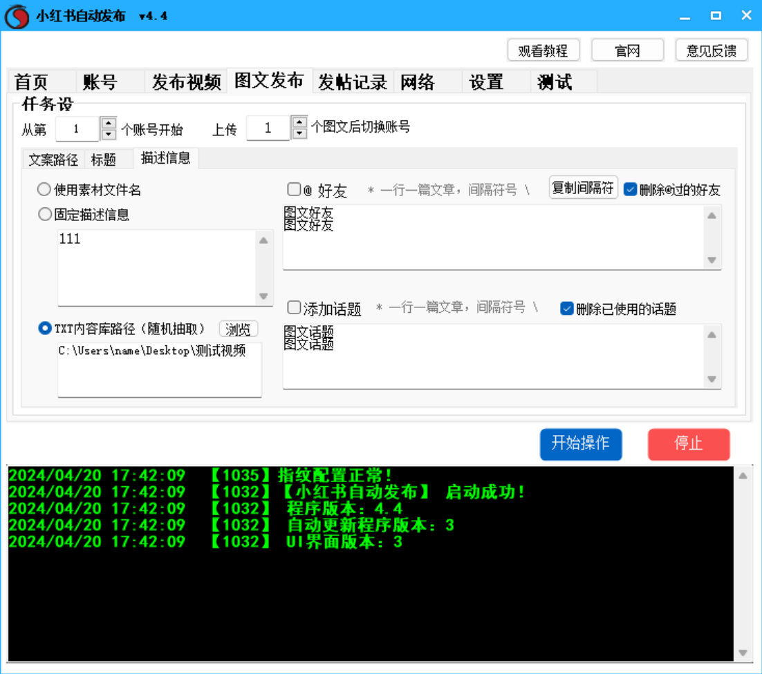Screen dimensions: 762x674
Task: Click the log line 启动成功
Action: (268, 492)
